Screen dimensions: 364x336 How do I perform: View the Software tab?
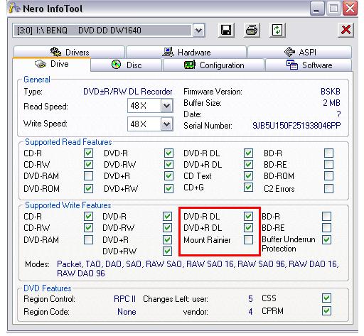click(309, 65)
